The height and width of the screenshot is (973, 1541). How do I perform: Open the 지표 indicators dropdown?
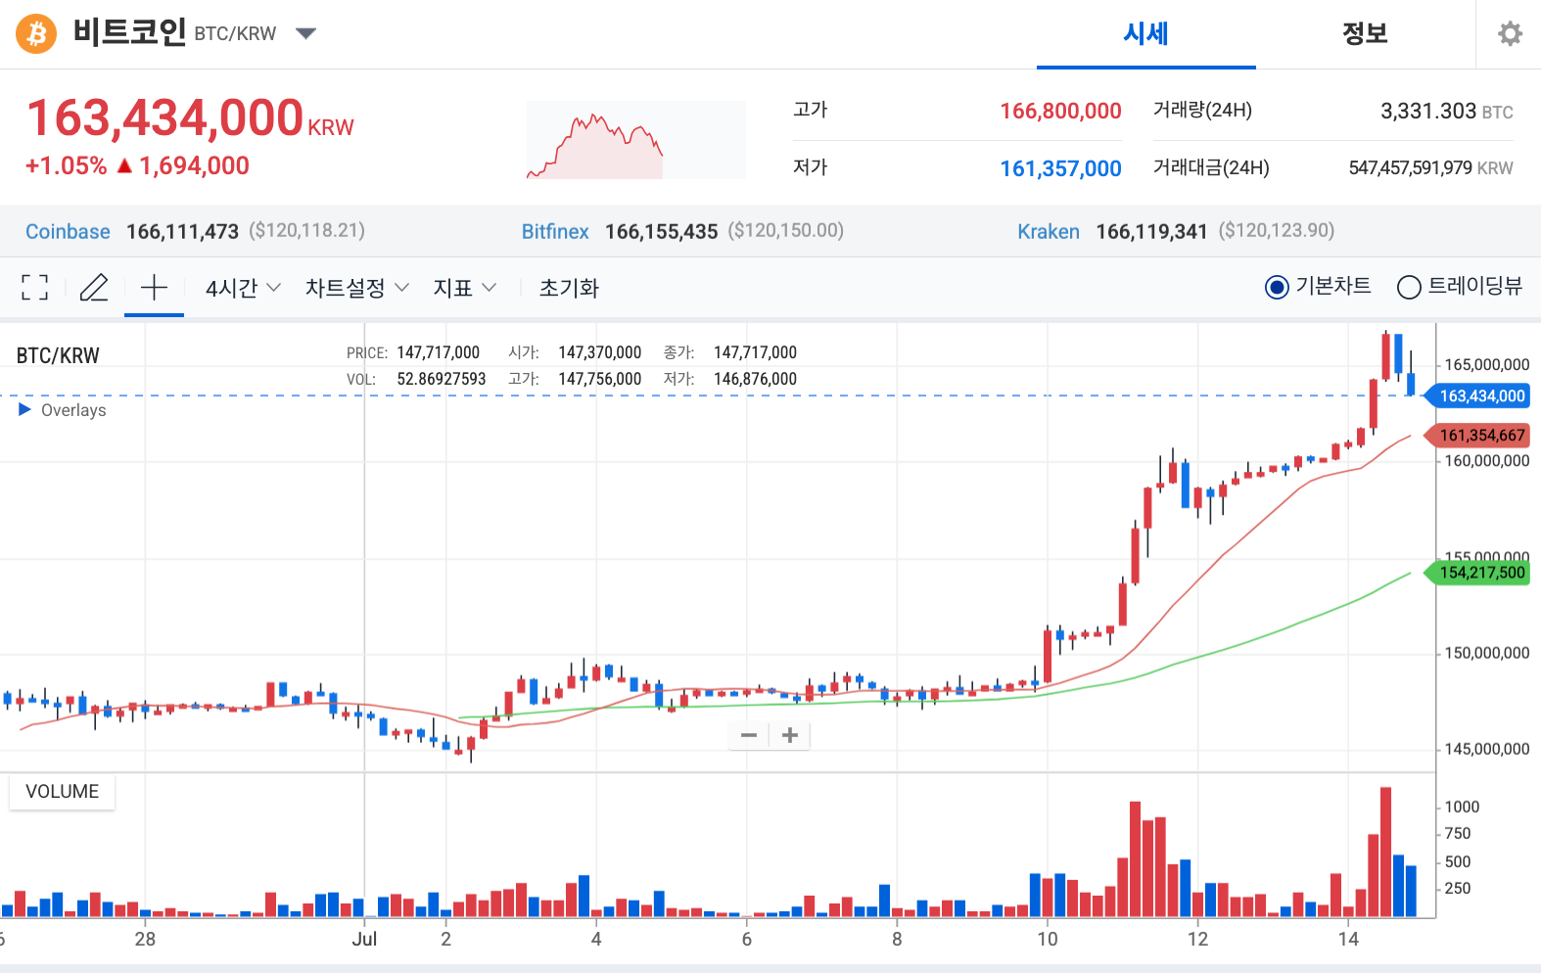[x=465, y=288]
